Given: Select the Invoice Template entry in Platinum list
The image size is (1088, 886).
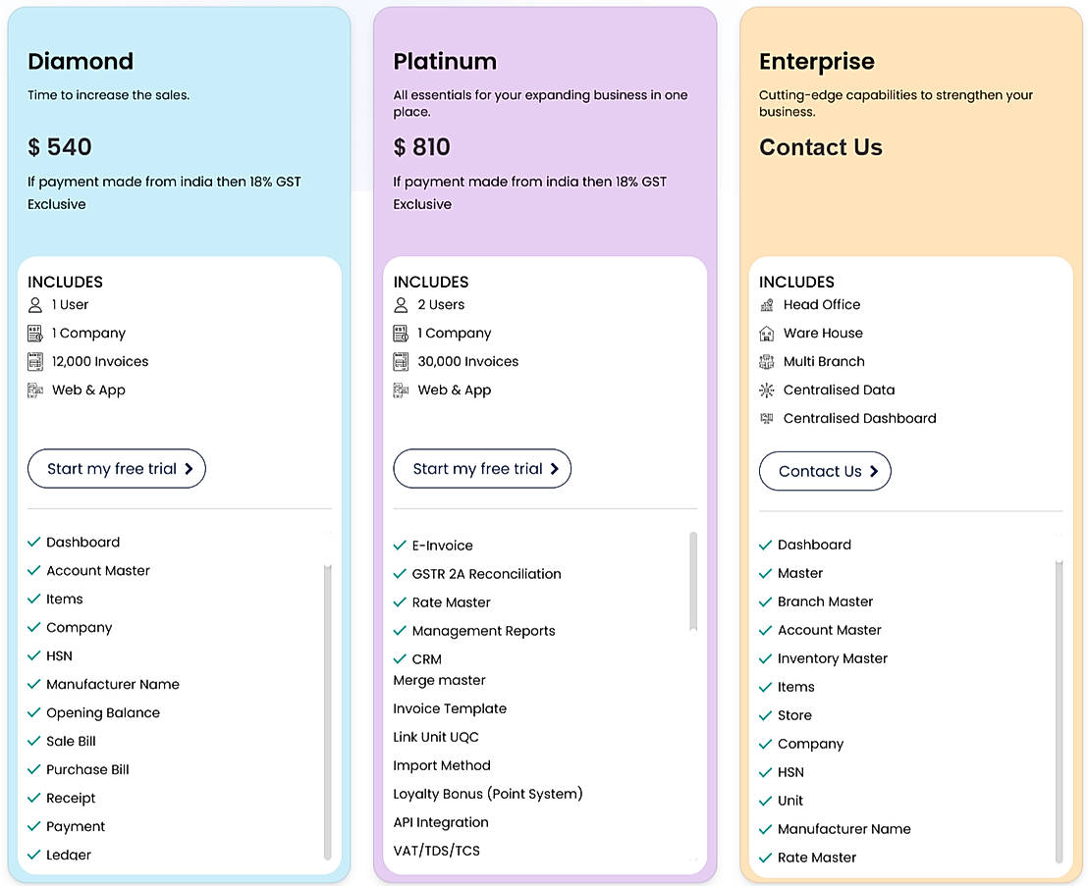Looking at the screenshot, I should pos(450,708).
